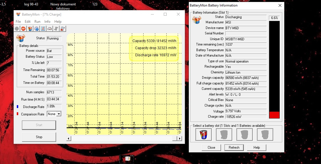Open battery information via battery toolbar icon
The image size is (321, 164).
coord(30,29)
